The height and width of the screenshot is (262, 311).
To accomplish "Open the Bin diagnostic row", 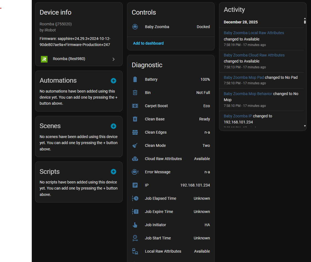I will [x=171, y=93].
